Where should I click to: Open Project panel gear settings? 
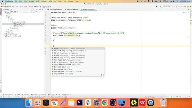(x=40, y=10)
